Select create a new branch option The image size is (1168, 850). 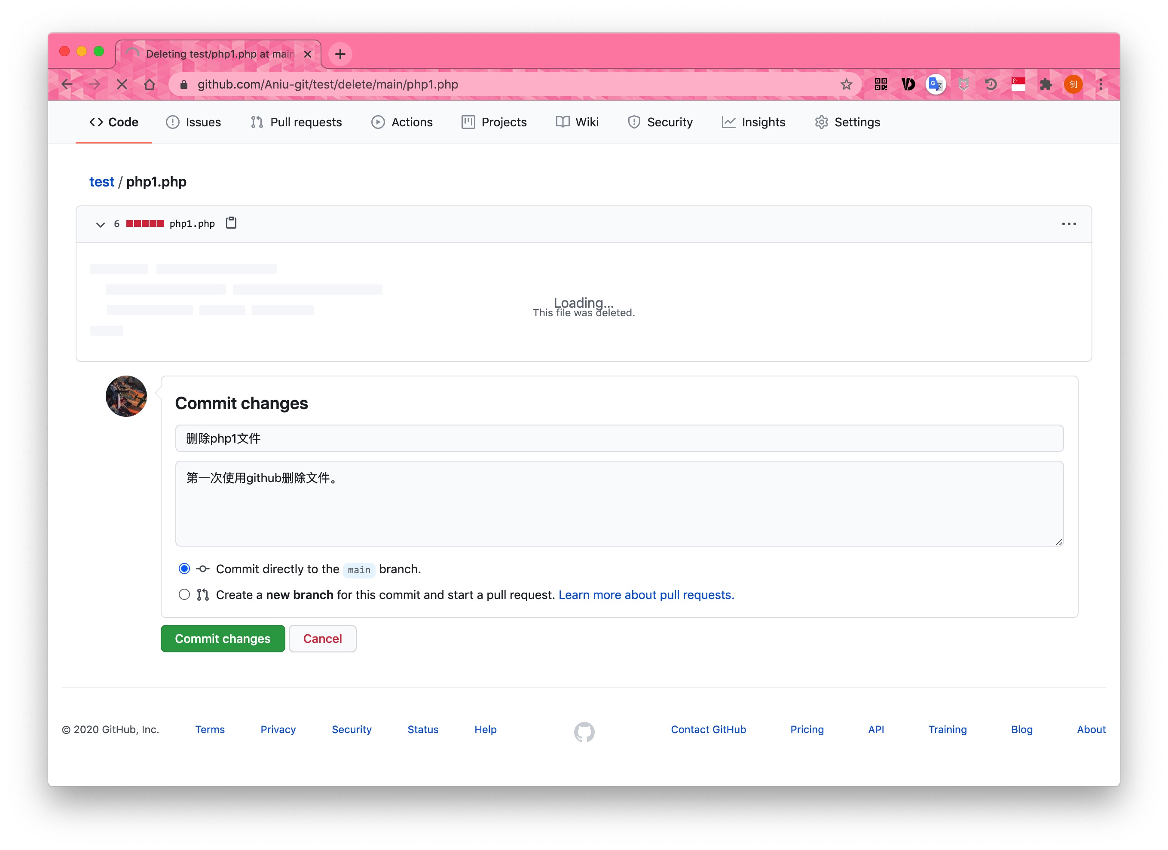click(x=184, y=594)
